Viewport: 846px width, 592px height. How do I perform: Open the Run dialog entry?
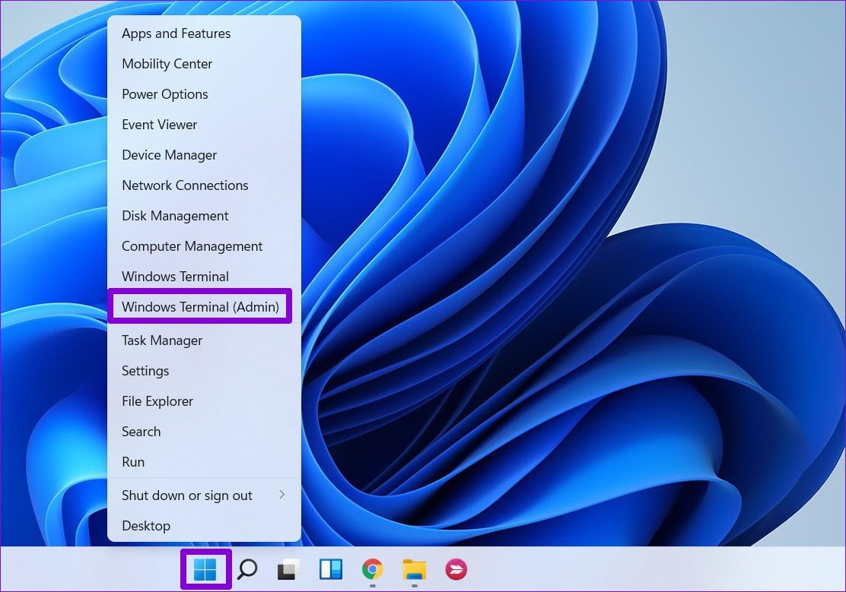(x=132, y=461)
